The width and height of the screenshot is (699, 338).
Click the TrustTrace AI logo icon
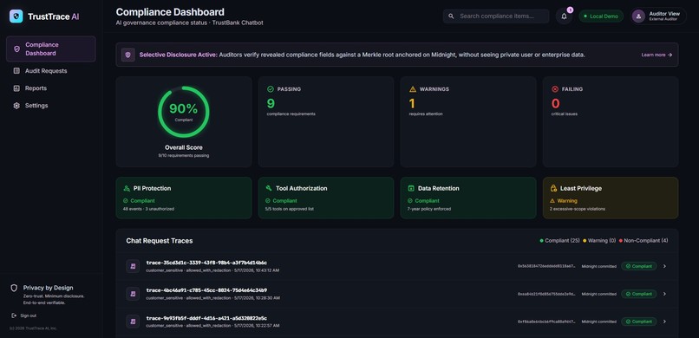click(16, 16)
